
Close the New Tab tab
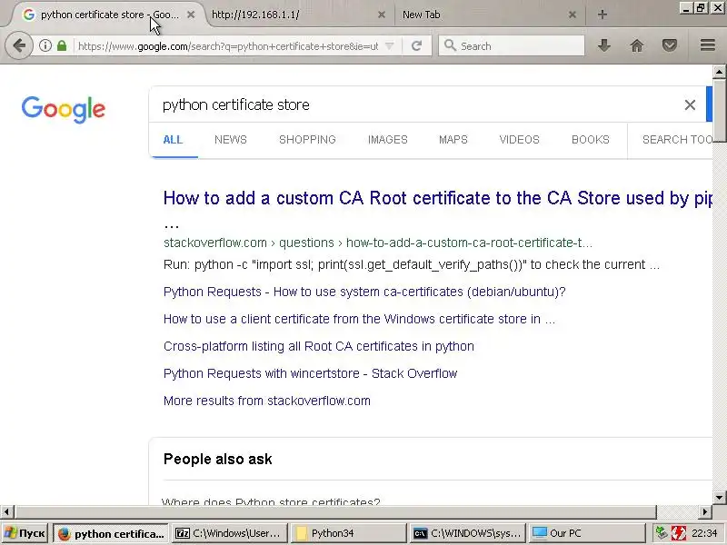click(x=573, y=15)
